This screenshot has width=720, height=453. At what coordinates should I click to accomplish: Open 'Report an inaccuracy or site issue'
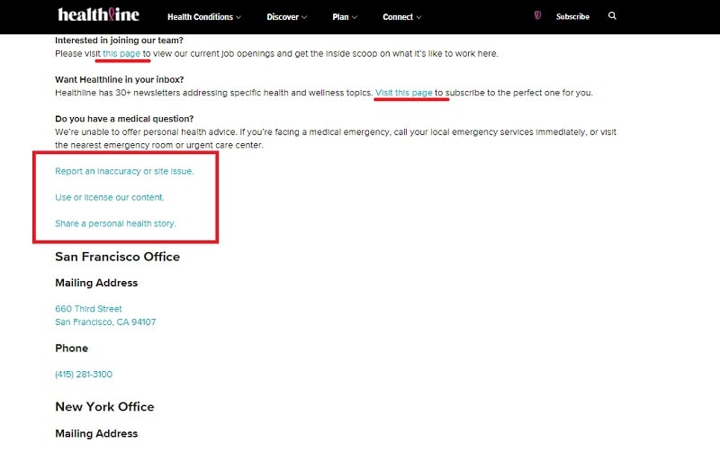[x=124, y=171]
